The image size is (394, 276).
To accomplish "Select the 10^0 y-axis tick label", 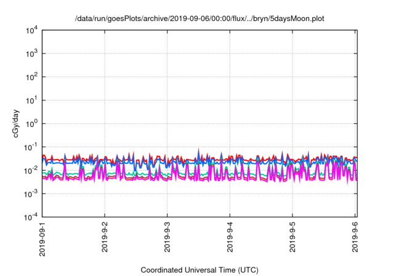I will pos(31,124).
